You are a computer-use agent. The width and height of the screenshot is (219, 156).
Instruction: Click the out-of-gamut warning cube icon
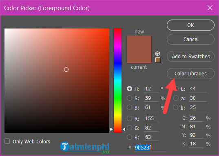point(158,54)
